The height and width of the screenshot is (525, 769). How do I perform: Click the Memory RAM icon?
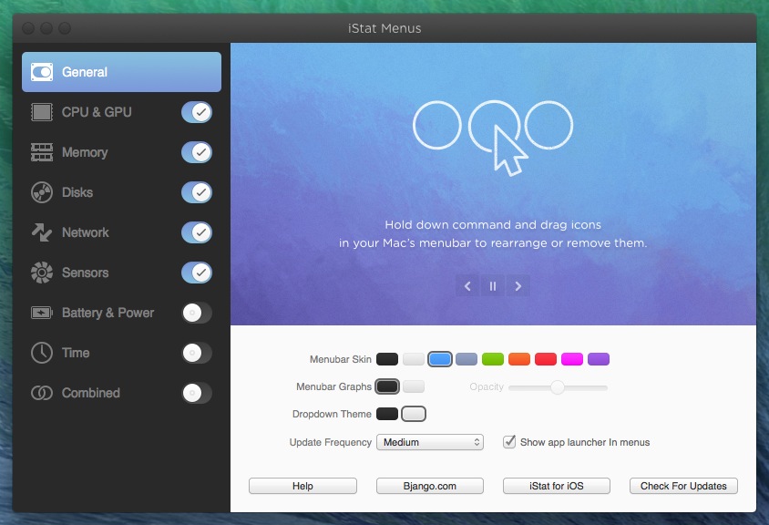(x=42, y=152)
